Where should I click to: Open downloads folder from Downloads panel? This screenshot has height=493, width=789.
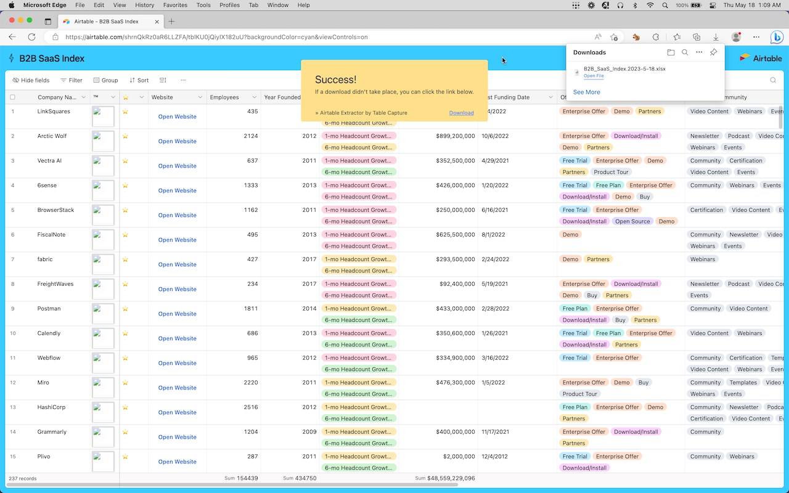671,52
